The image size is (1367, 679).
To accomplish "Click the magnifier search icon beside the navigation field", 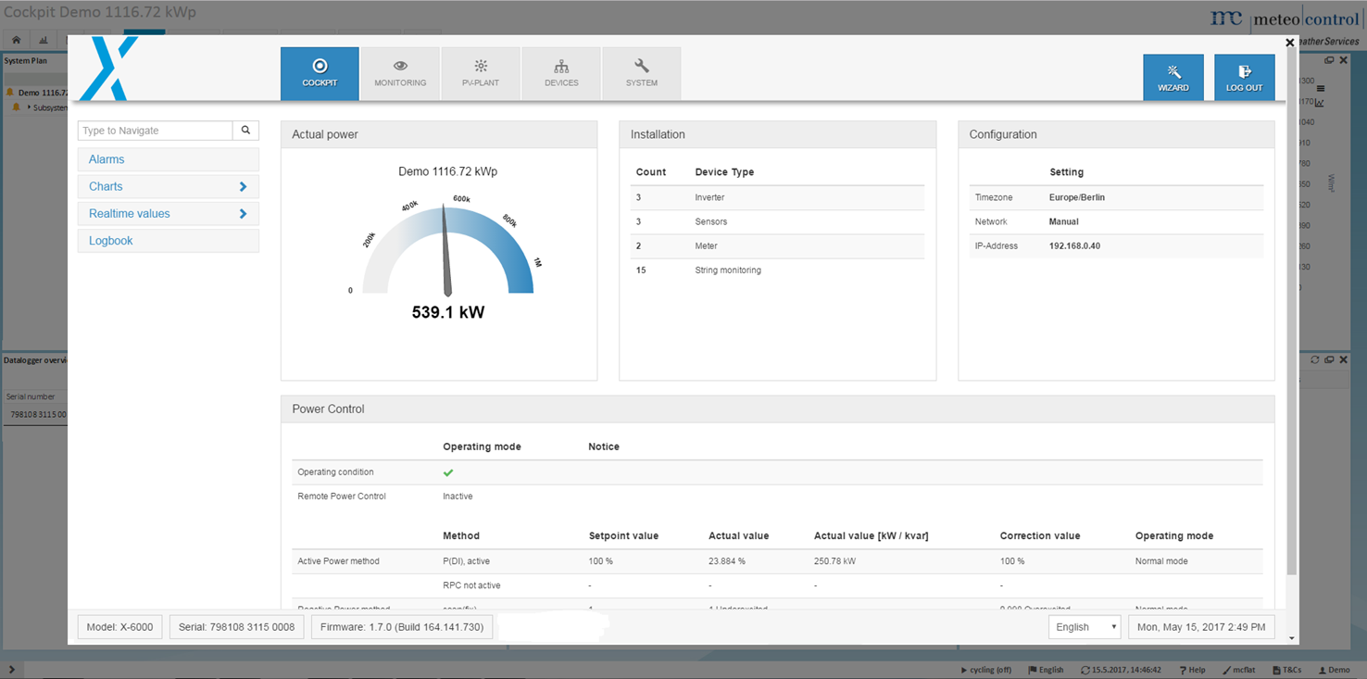I will pos(245,130).
